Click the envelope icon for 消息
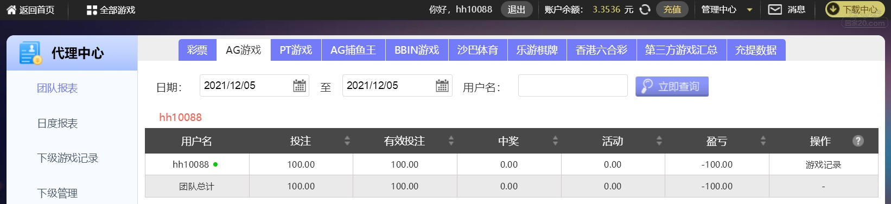Viewport: 891px width, 204px height. (775, 9)
